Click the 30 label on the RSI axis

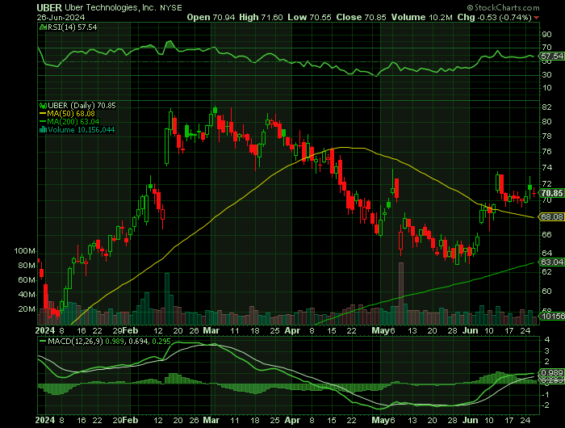point(546,74)
